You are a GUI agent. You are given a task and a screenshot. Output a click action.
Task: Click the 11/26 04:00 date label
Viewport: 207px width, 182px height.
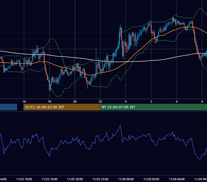(x=177, y=179)
